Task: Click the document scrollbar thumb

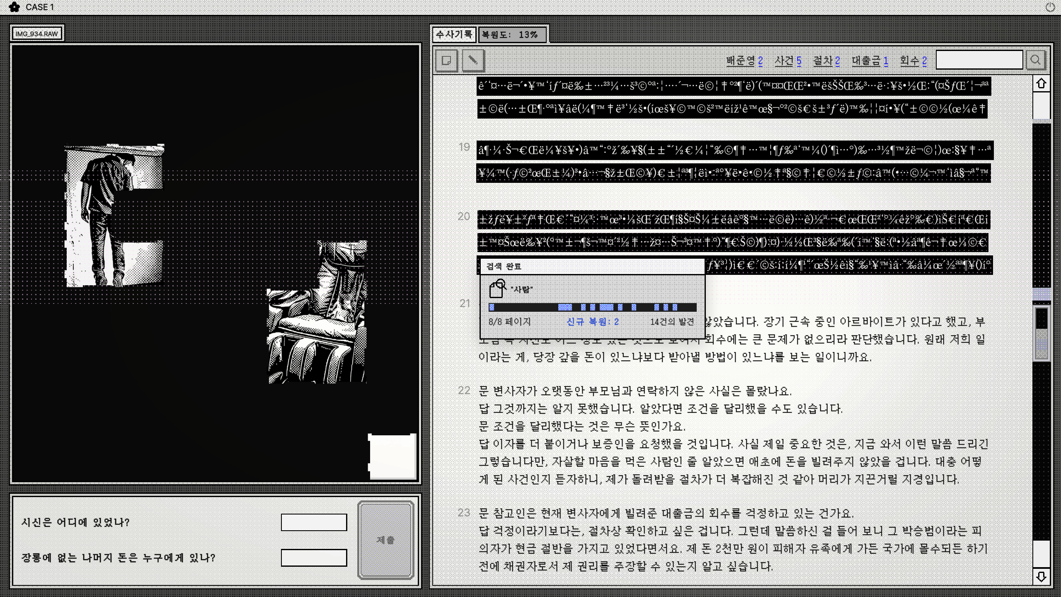Action: [x=1041, y=334]
